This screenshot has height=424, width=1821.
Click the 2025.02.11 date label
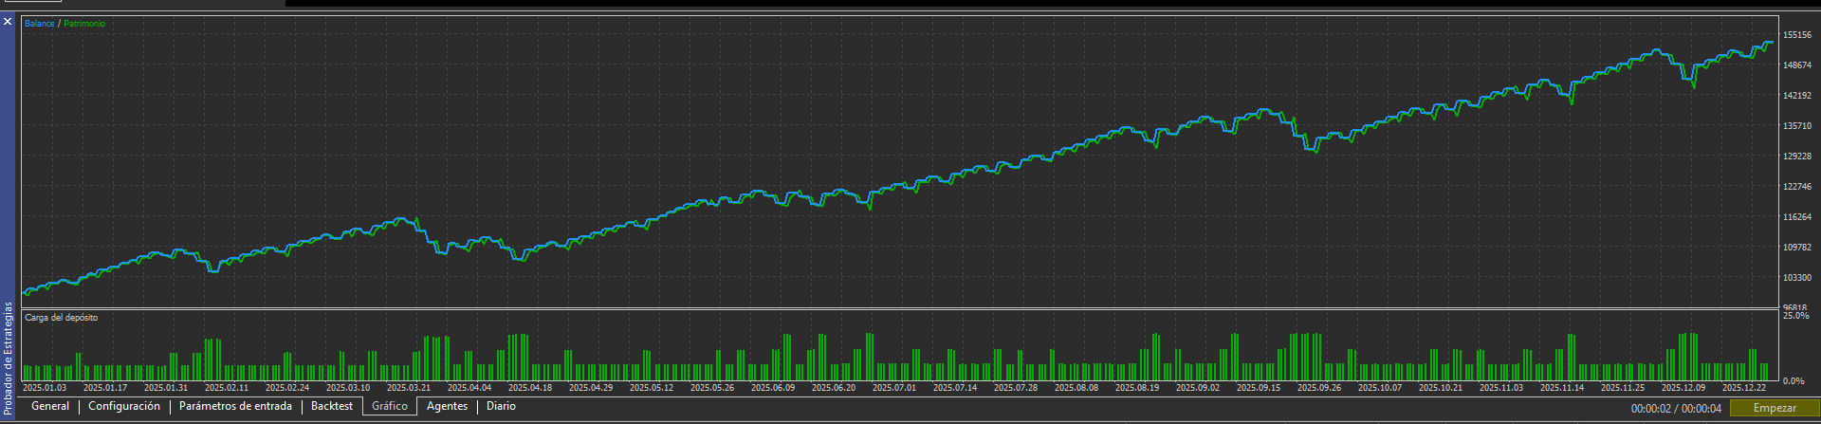[x=227, y=388]
